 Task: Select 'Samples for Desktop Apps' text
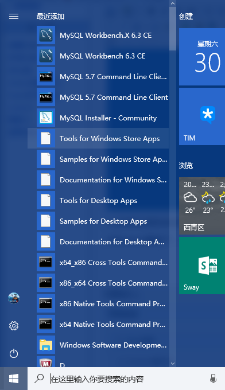103,221
